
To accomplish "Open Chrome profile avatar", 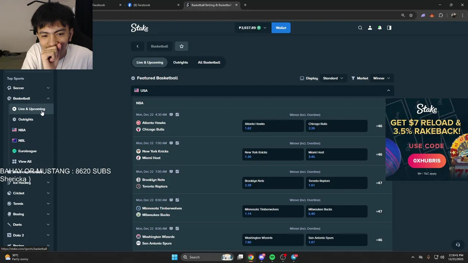I will (x=454, y=15).
